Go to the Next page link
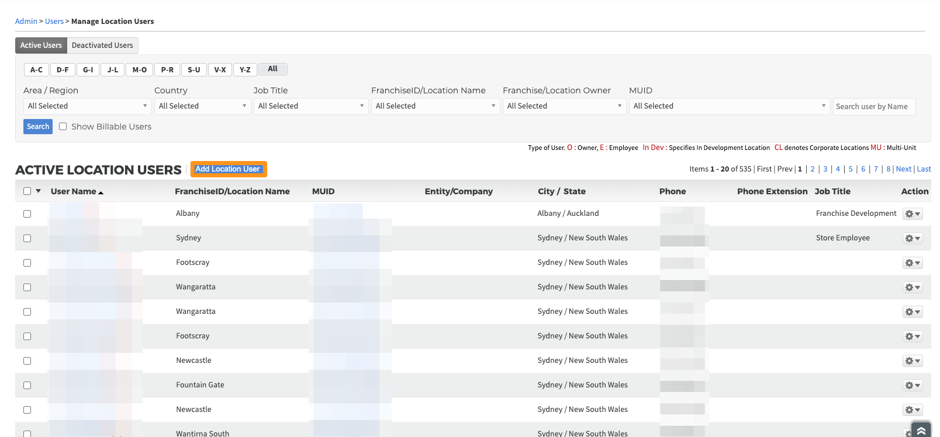This screenshot has height=437, width=940. point(904,169)
